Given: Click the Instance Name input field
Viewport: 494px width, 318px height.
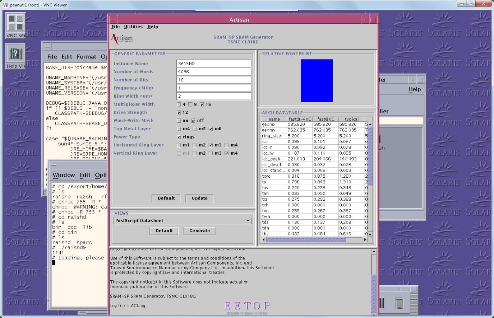Looking at the screenshot, I should (x=213, y=64).
